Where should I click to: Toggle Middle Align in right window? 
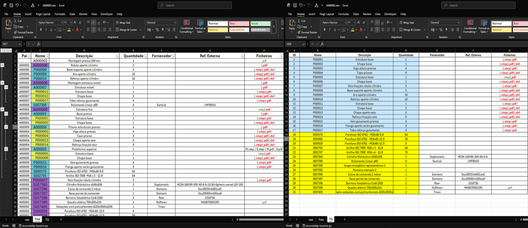tap(377, 22)
